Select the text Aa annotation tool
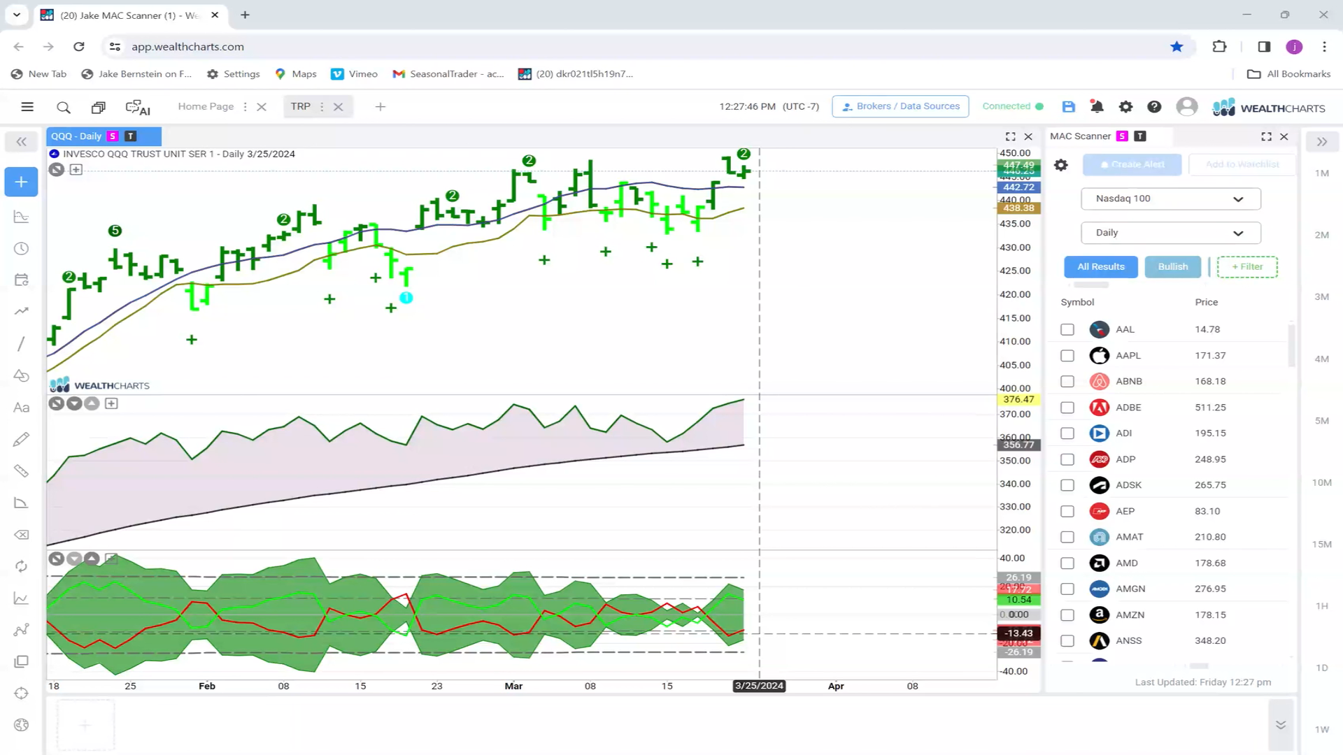The image size is (1343, 755). coord(21,408)
